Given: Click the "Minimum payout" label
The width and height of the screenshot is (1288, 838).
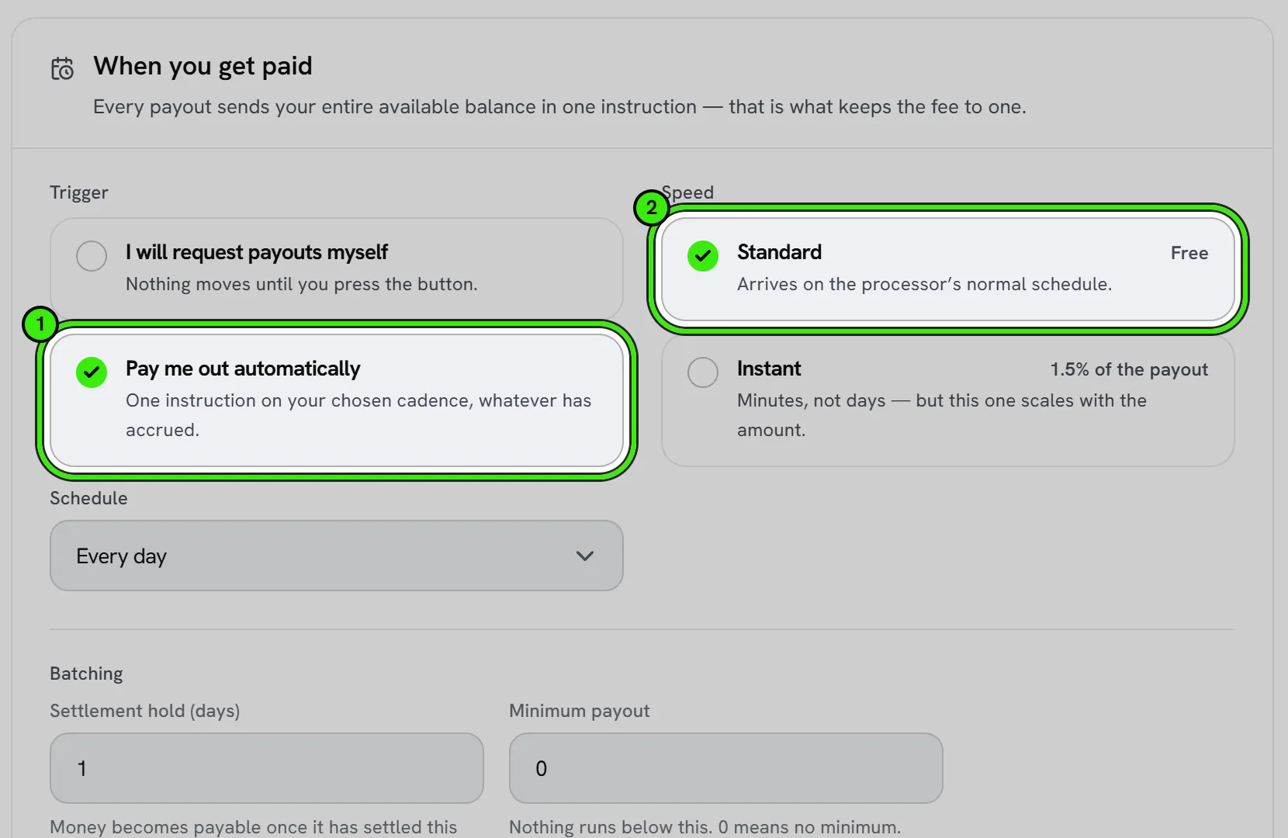Looking at the screenshot, I should (580, 711).
